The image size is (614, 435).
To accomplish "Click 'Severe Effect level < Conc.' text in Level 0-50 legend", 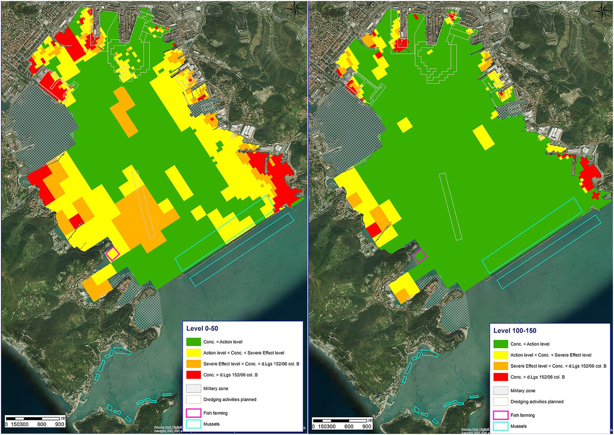I will (x=230, y=364).
